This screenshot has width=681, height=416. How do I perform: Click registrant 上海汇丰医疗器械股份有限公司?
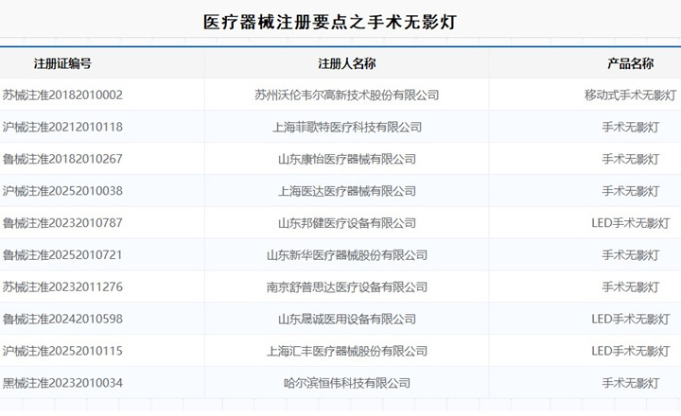346,351
